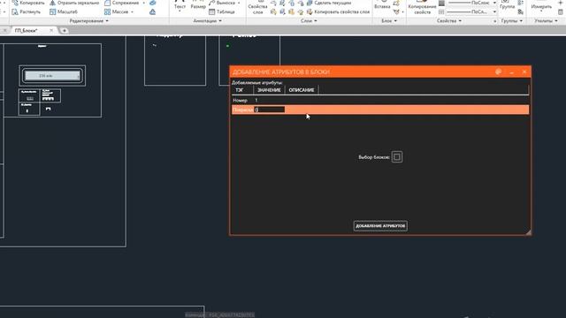This screenshot has height=318, width=566.
Task: Close the ДОБАВЛЕНИЕ АТРИБУТОВ dialog
Action: 524,72
